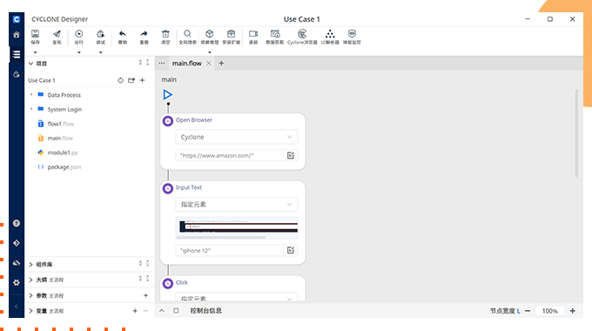Open the Debug button dropdown arrow
The width and height of the screenshot is (592, 331).
(100, 52)
